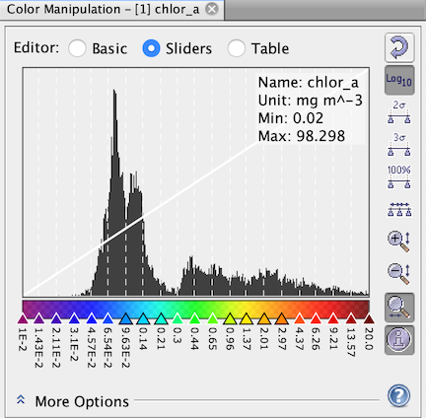
Task: Toggle the Log10 scale button
Action: (x=399, y=80)
